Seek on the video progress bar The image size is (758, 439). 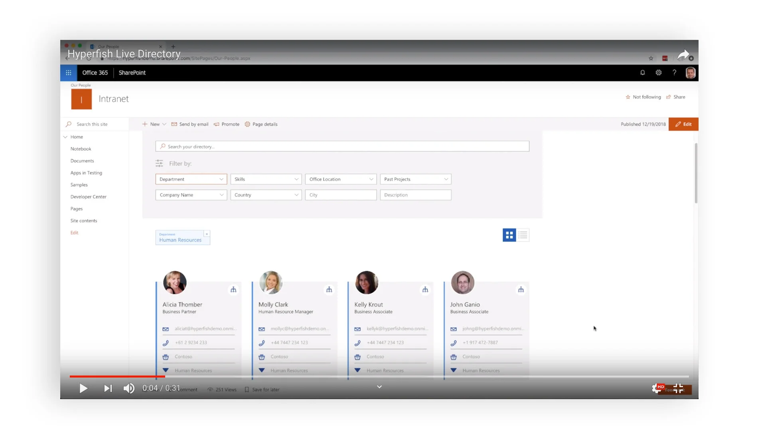coord(379,376)
